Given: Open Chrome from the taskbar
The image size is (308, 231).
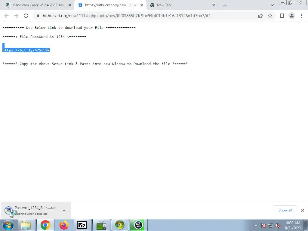Looking at the screenshot, I should coord(45,225).
